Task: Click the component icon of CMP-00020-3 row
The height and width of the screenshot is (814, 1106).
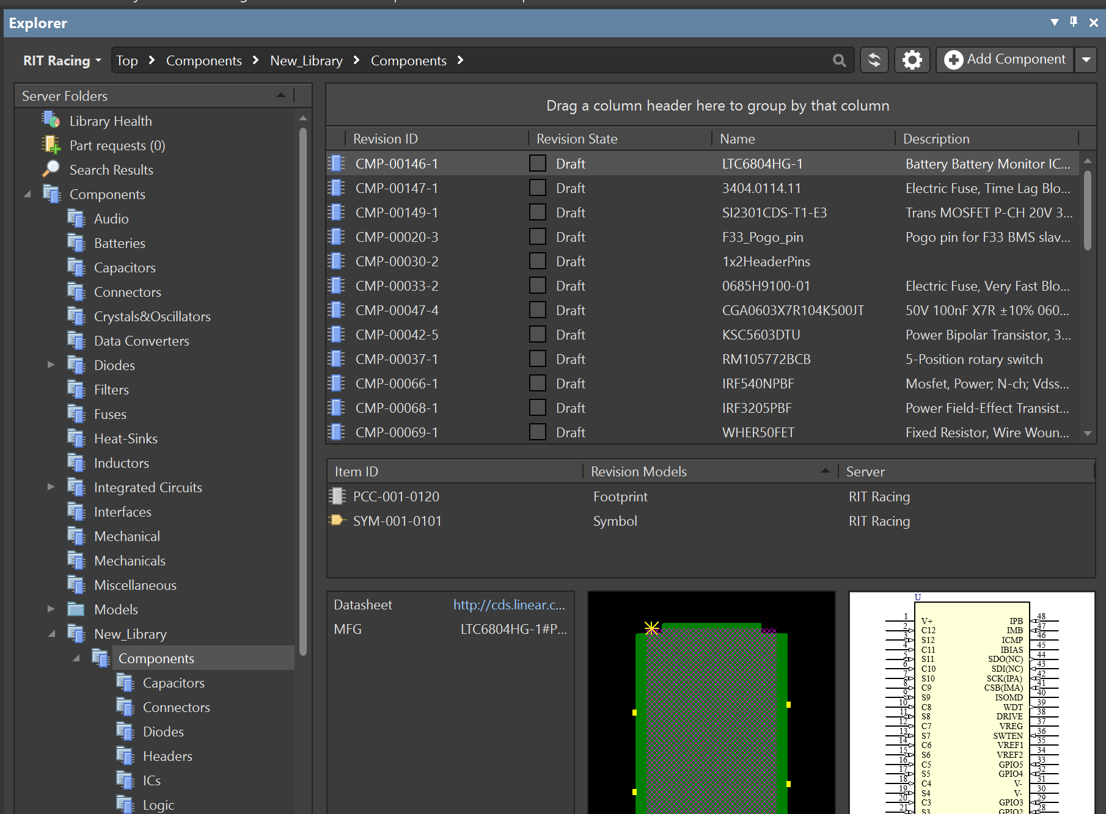Action: click(336, 236)
